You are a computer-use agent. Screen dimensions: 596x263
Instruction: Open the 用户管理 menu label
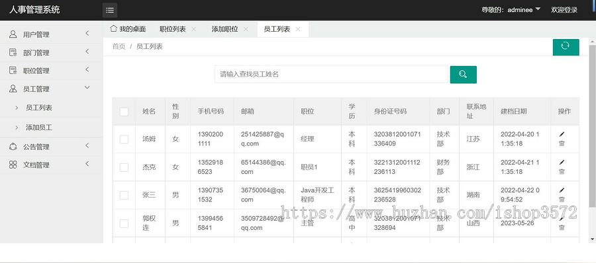pyautogui.click(x=36, y=34)
